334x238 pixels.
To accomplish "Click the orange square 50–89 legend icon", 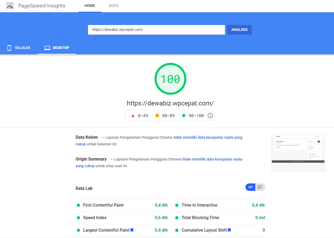I will pyautogui.click(x=157, y=116).
